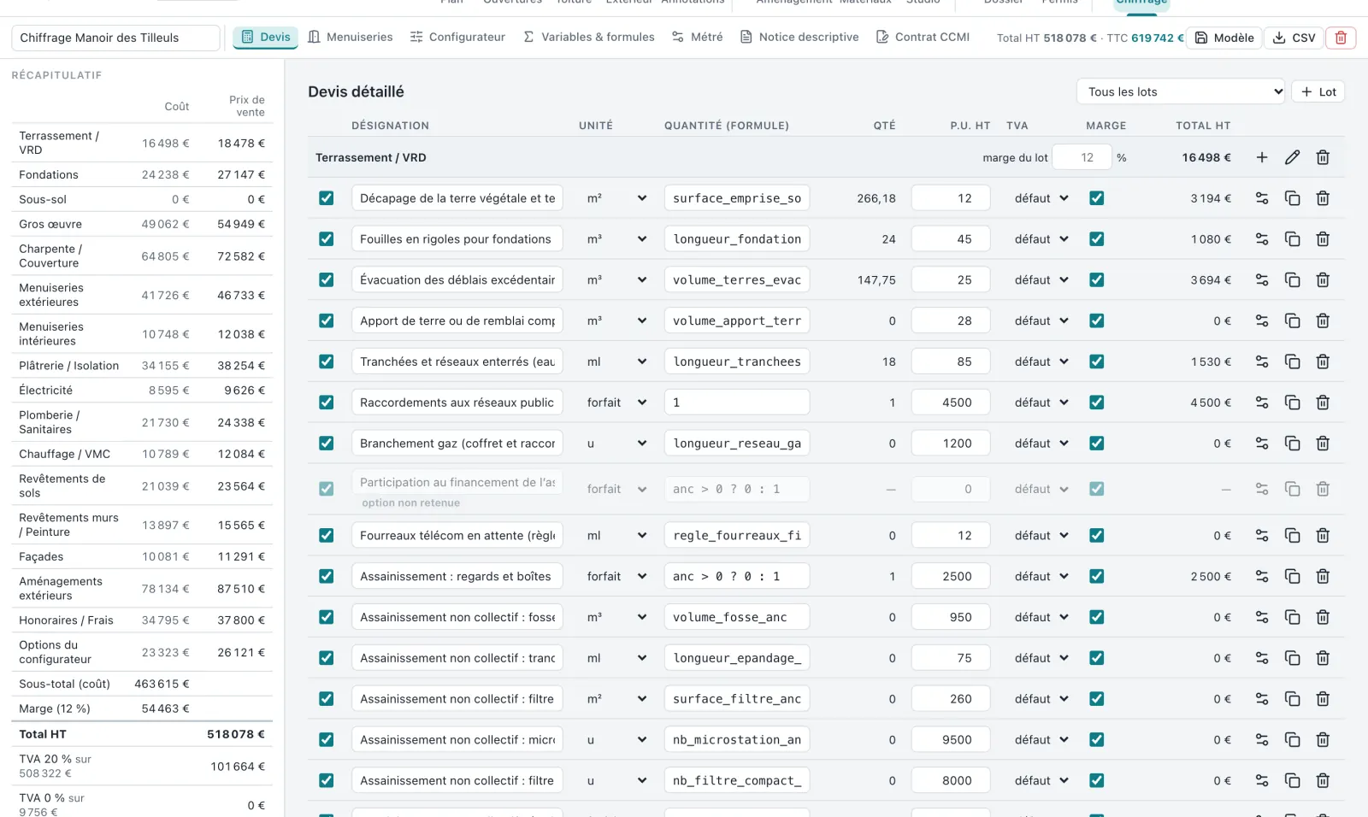Delete the nb_filtre_compact row

point(1323,780)
